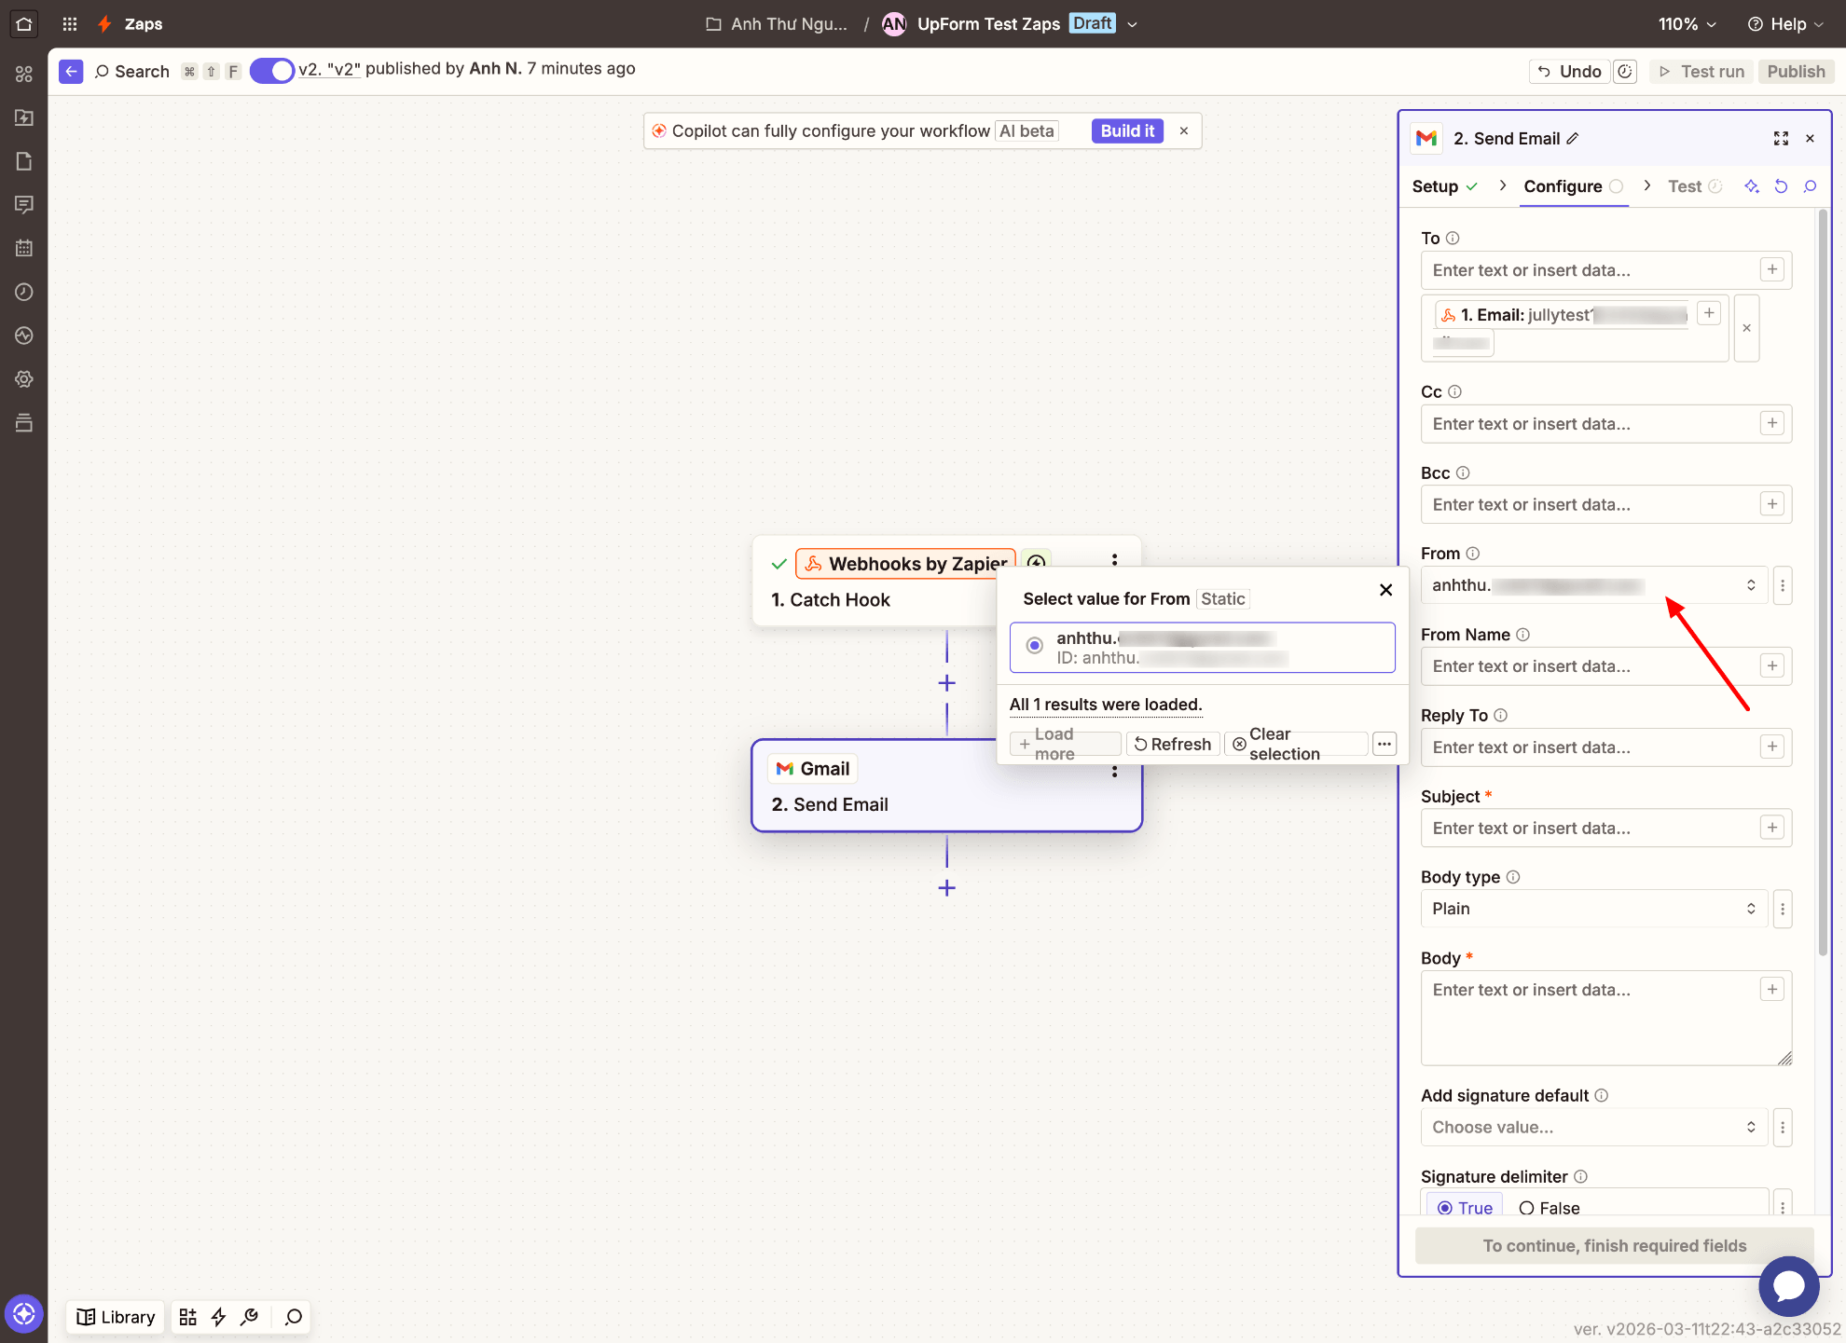The image size is (1846, 1343).
Task: Switch to the Setup tab
Action: point(1444,186)
